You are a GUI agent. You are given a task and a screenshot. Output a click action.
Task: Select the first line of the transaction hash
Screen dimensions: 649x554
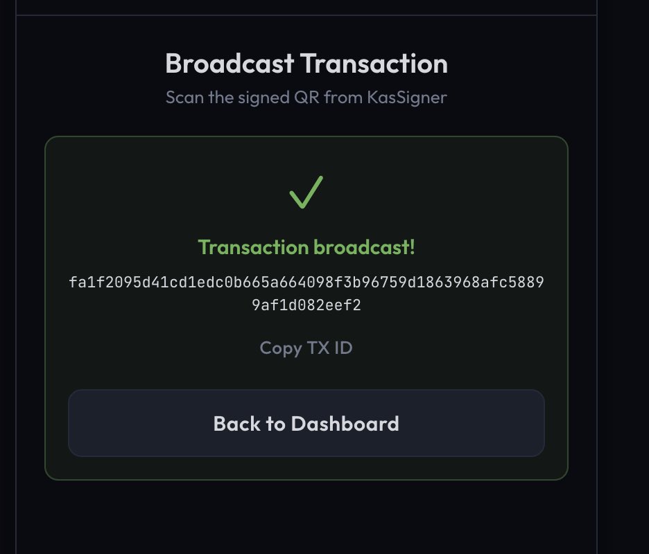point(306,283)
